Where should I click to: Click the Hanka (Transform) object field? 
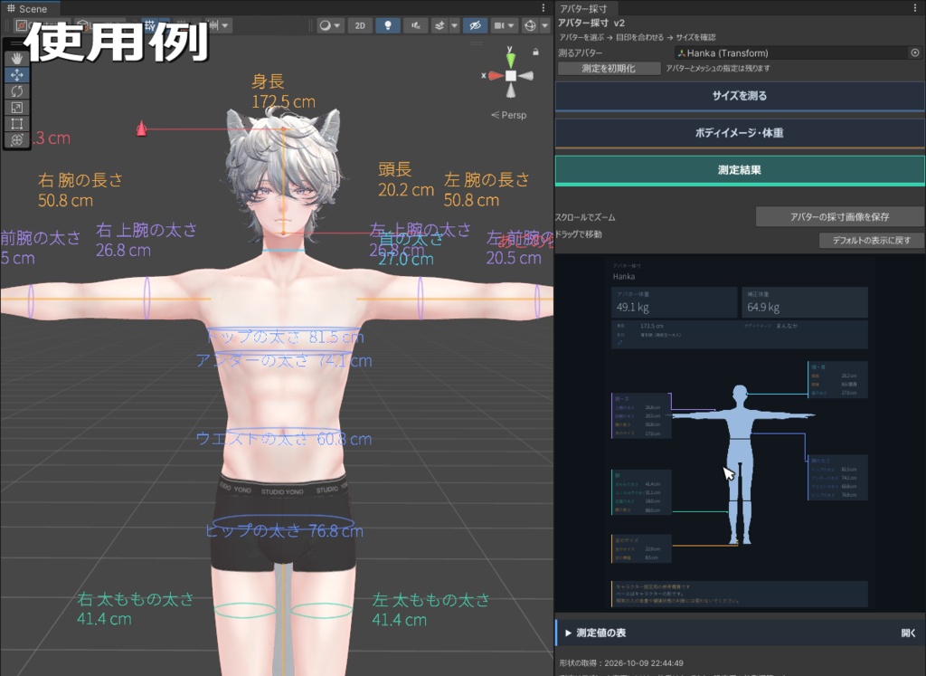tap(798, 52)
